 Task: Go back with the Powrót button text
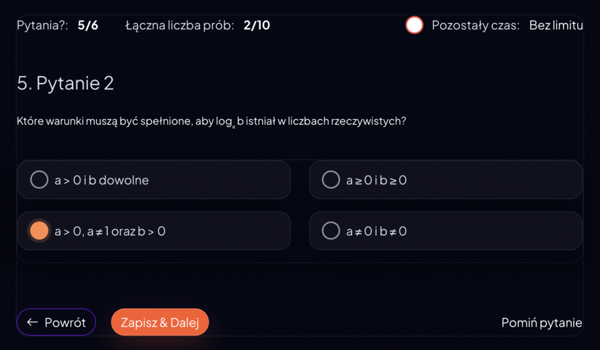point(65,322)
